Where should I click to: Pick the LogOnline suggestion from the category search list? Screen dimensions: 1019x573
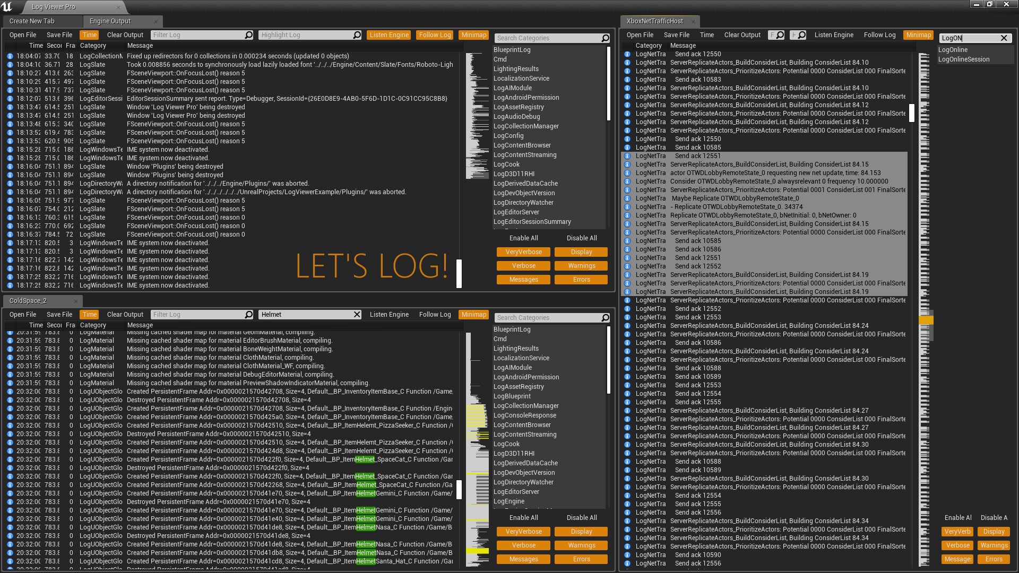coord(953,50)
